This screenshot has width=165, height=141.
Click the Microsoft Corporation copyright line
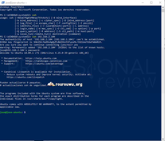45,10
